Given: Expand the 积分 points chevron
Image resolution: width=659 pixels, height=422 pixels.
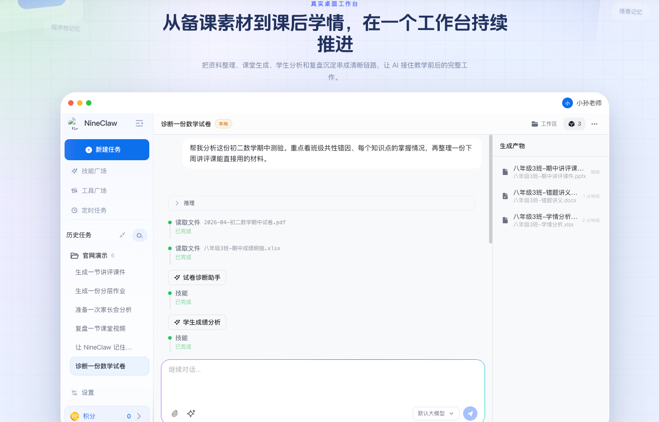Looking at the screenshot, I should coord(139,416).
